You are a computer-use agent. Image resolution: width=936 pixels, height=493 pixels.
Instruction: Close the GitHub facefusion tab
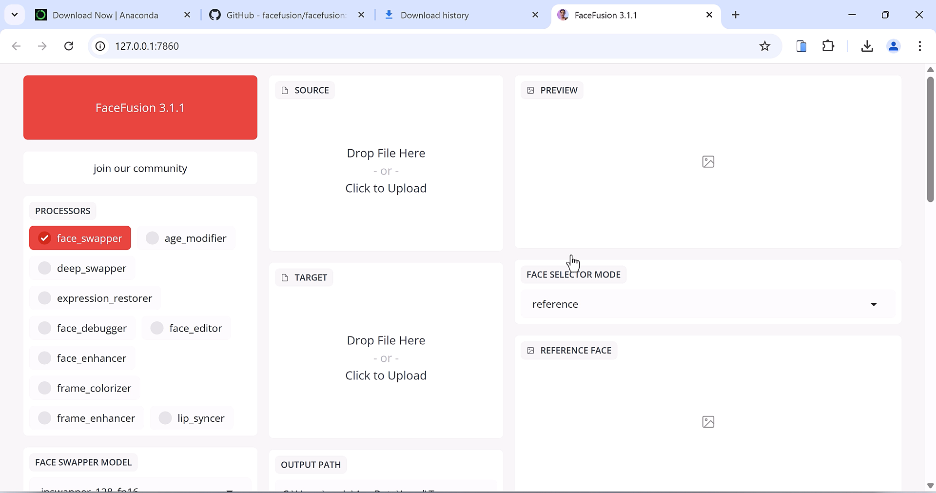pyautogui.click(x=361, y=15)
